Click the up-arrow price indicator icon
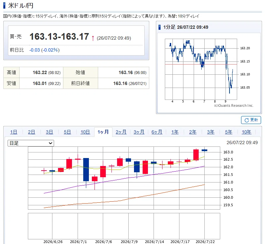The height and width of the screenshot is (244, 265). tap(93, 38)
